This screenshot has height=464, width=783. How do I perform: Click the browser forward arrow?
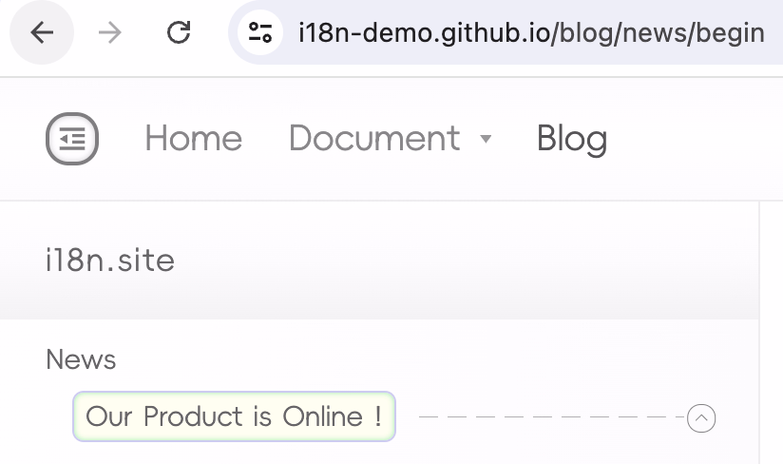point(110,33)
